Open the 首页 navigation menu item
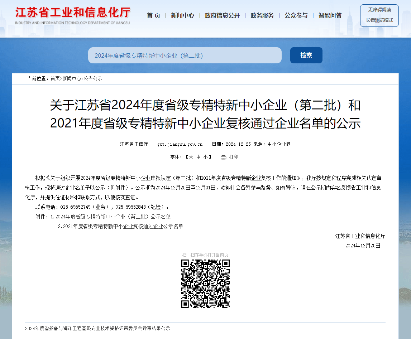 click(x=153, y=16)
